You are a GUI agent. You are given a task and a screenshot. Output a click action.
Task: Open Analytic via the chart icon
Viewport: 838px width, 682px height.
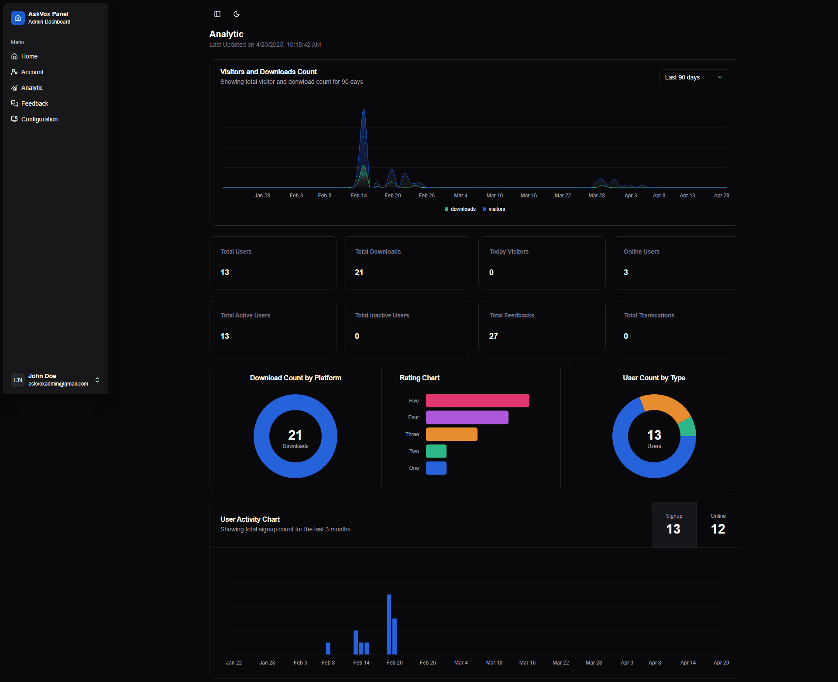[x=14, y=88]
